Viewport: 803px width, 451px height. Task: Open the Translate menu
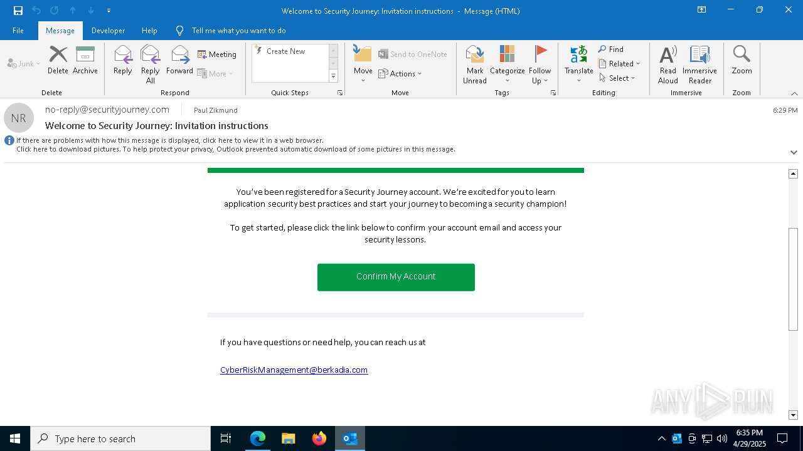click(578, 64)
